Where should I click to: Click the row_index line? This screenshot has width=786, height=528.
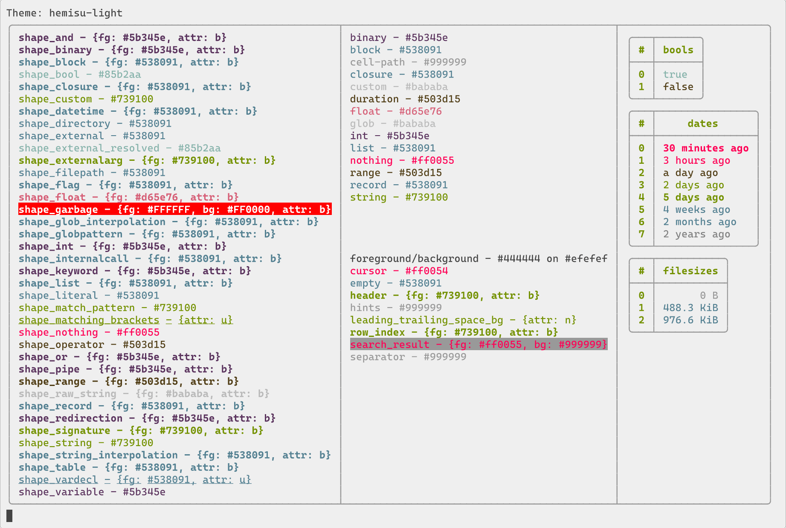pyautogui.click(x=454, y=332)
